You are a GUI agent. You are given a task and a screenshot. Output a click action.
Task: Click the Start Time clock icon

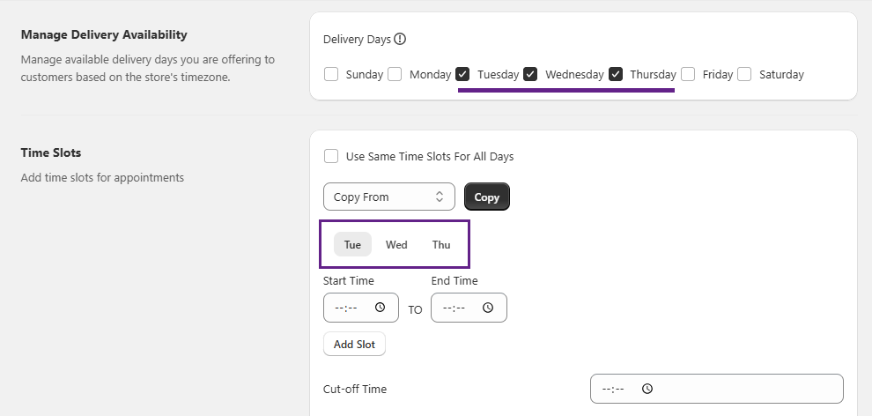380,308
